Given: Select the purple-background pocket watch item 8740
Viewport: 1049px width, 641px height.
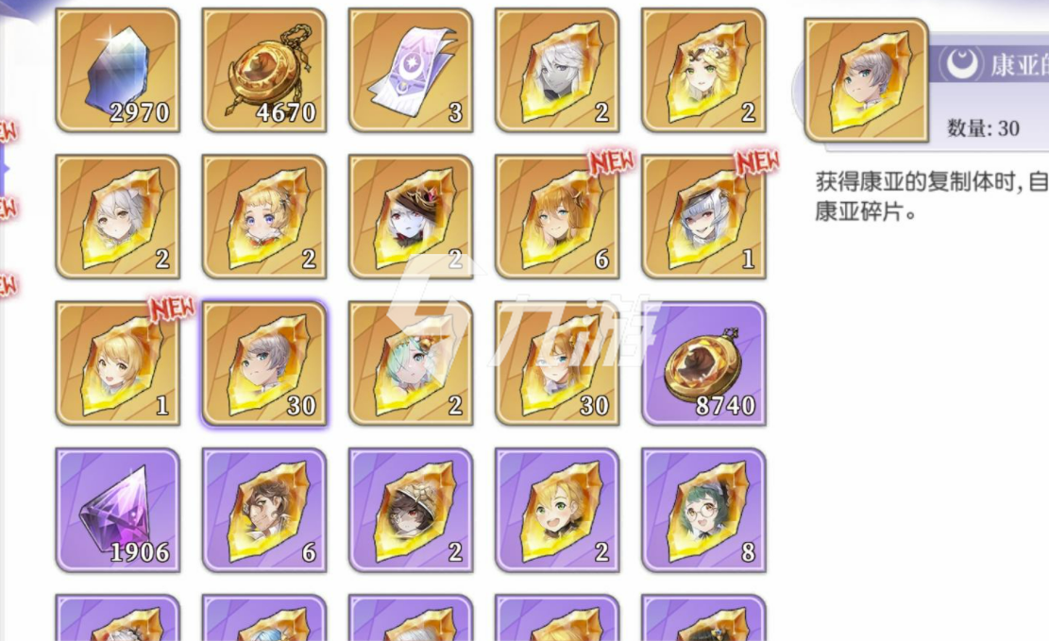Looking at the screenshot, I should pyautogui.click(x=703, y=363).
